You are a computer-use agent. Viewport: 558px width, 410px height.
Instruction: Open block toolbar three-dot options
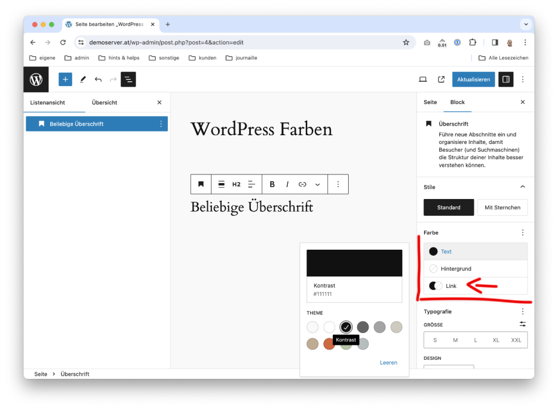pos(338,184)
